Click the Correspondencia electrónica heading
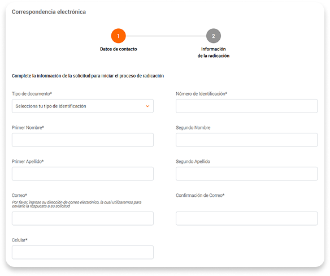Viewport: 330px width, 276px height. coord(49,12)
